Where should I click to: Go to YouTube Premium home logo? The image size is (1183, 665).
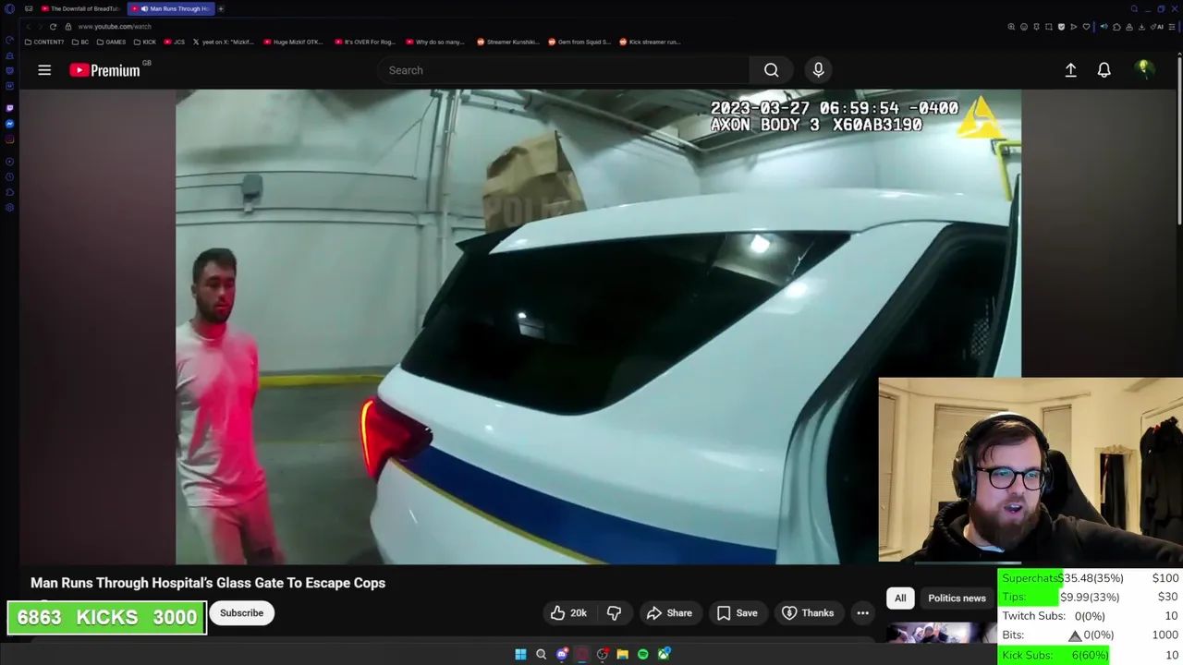click(x=104, y=70)
